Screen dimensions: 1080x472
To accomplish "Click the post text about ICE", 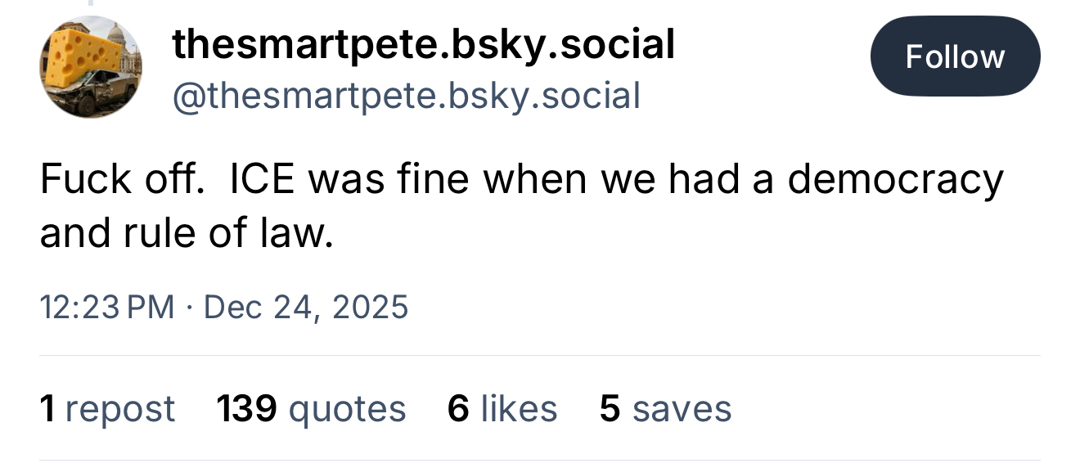I will pyautogui.click(x=521, y=180).
